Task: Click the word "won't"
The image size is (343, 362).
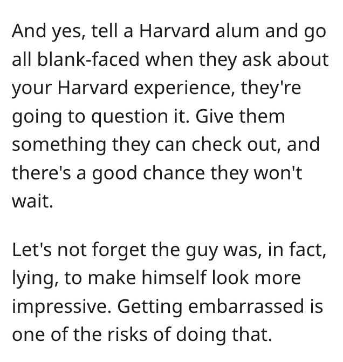Action: coord(278,173)
